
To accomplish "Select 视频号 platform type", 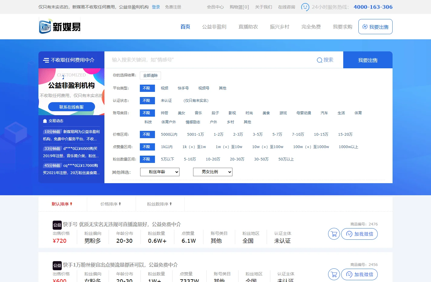I will click(204, 88).
